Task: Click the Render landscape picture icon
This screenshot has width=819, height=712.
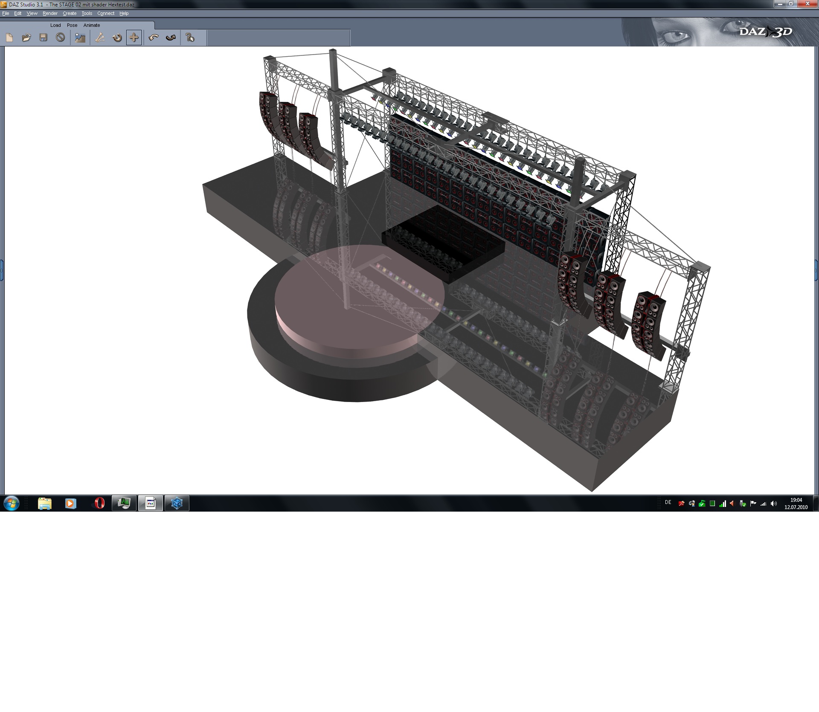Action: (x=80, y=38)
